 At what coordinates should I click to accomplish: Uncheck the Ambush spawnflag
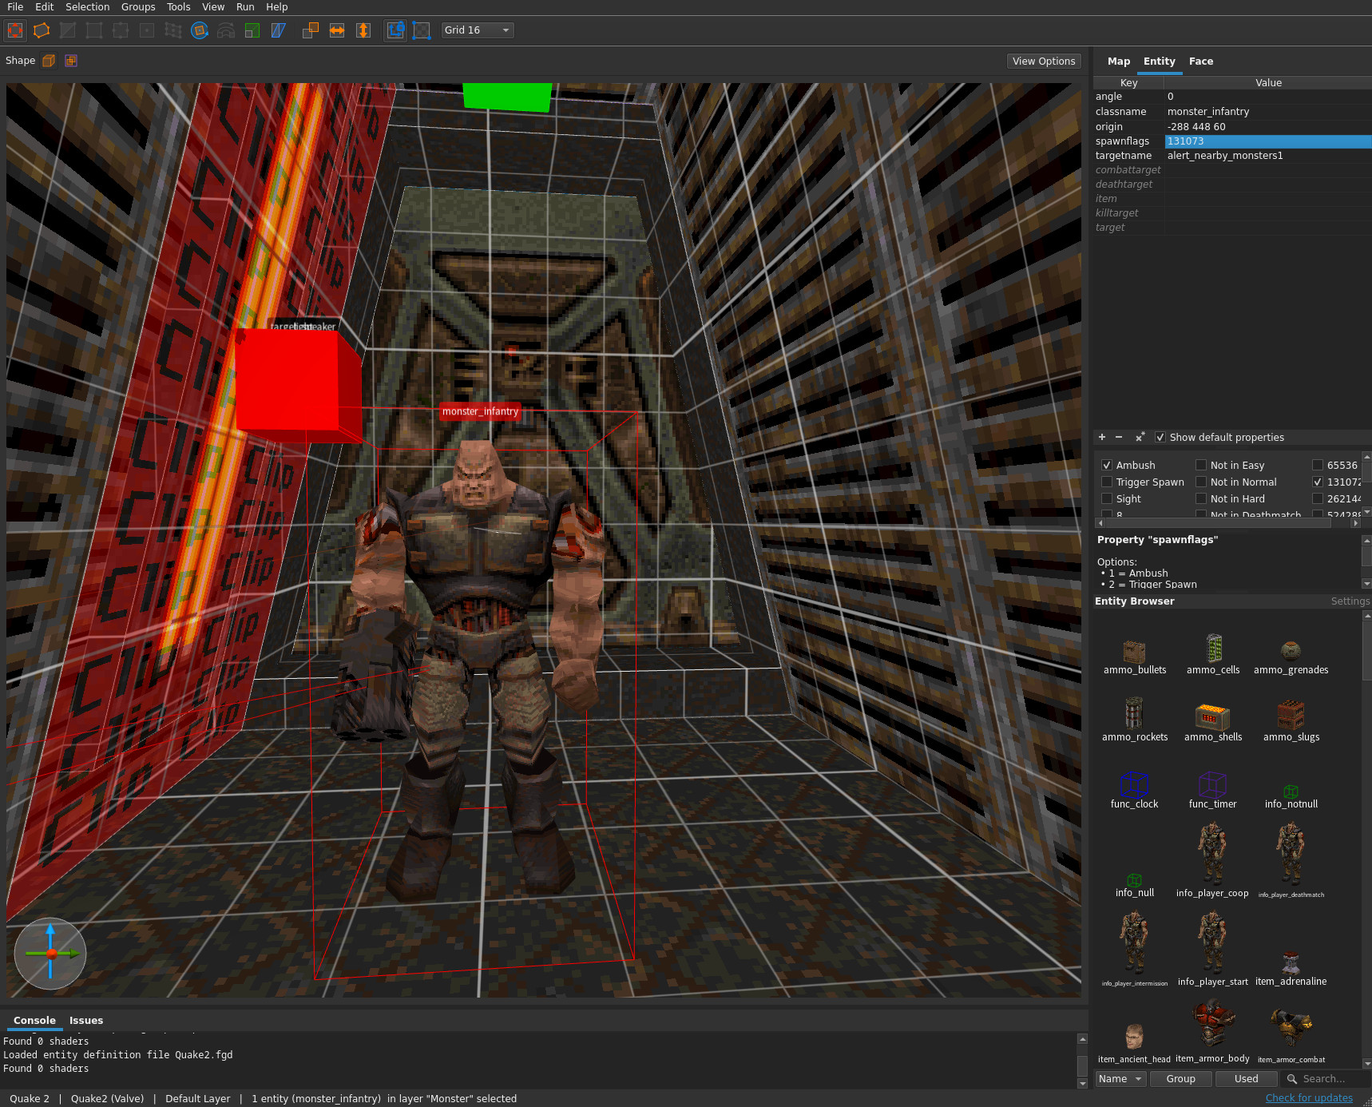(1107, 465)
